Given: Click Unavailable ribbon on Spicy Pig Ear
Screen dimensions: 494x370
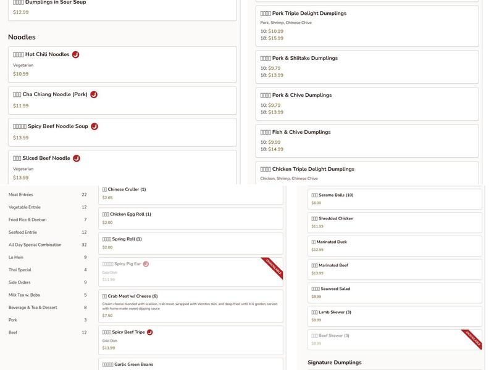Looking at the screenshot, I should coord(274,268).
